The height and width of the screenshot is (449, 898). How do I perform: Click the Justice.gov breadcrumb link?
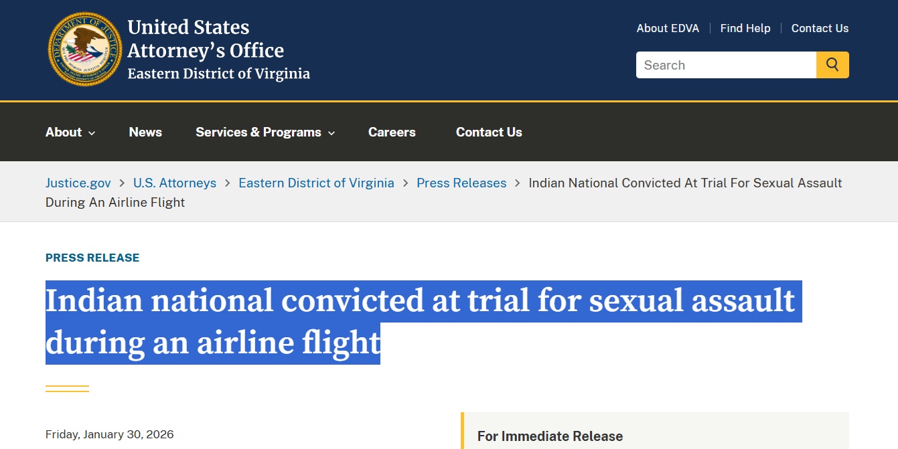tap(78, 183)
